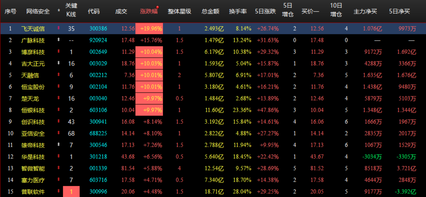Click the marker icon in 恒银科技 row
This screenshot has height=197, width=426.
pyautogui.click(x=59, y=110)
